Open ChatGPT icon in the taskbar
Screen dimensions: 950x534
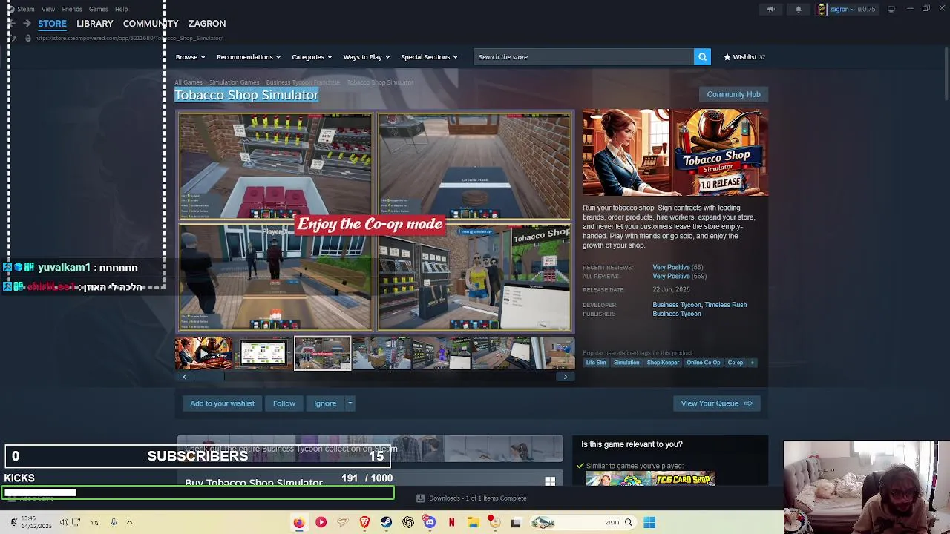(407, 522)
